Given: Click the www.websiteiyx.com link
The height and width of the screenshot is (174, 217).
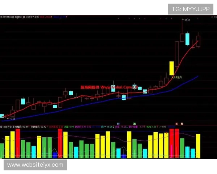Looking at the screenshot, I should [35, 165].
